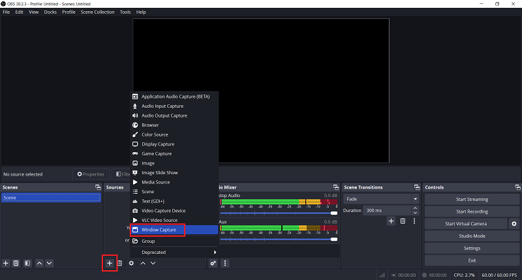Choose Game Capture source
Screen dimensions: 522x280
click(x=174, y=153)
